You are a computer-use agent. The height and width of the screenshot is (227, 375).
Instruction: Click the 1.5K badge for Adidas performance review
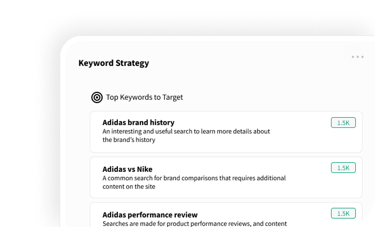click(343, 213)
